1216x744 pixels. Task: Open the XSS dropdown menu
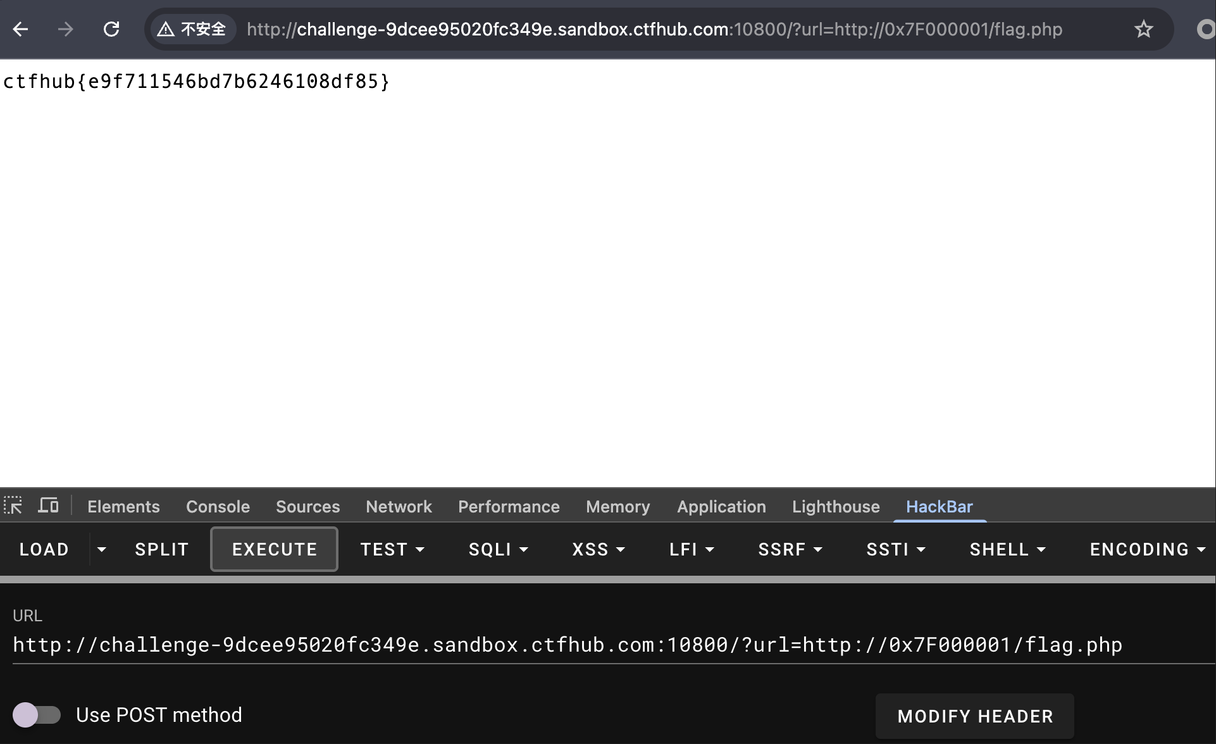coord(598,549)
